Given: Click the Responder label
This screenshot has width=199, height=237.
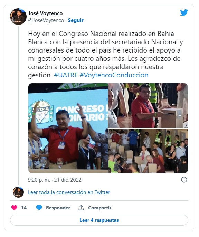Looking at the screenshot, I should (58, 208).
